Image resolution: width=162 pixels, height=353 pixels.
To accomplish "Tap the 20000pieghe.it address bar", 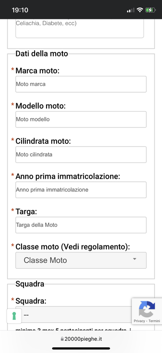I will tap(81, 339).
